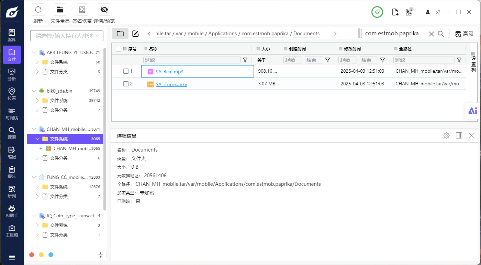Open the SA_iTunes.mkv file link
The image size is (481, 265).
pos(171,84)
